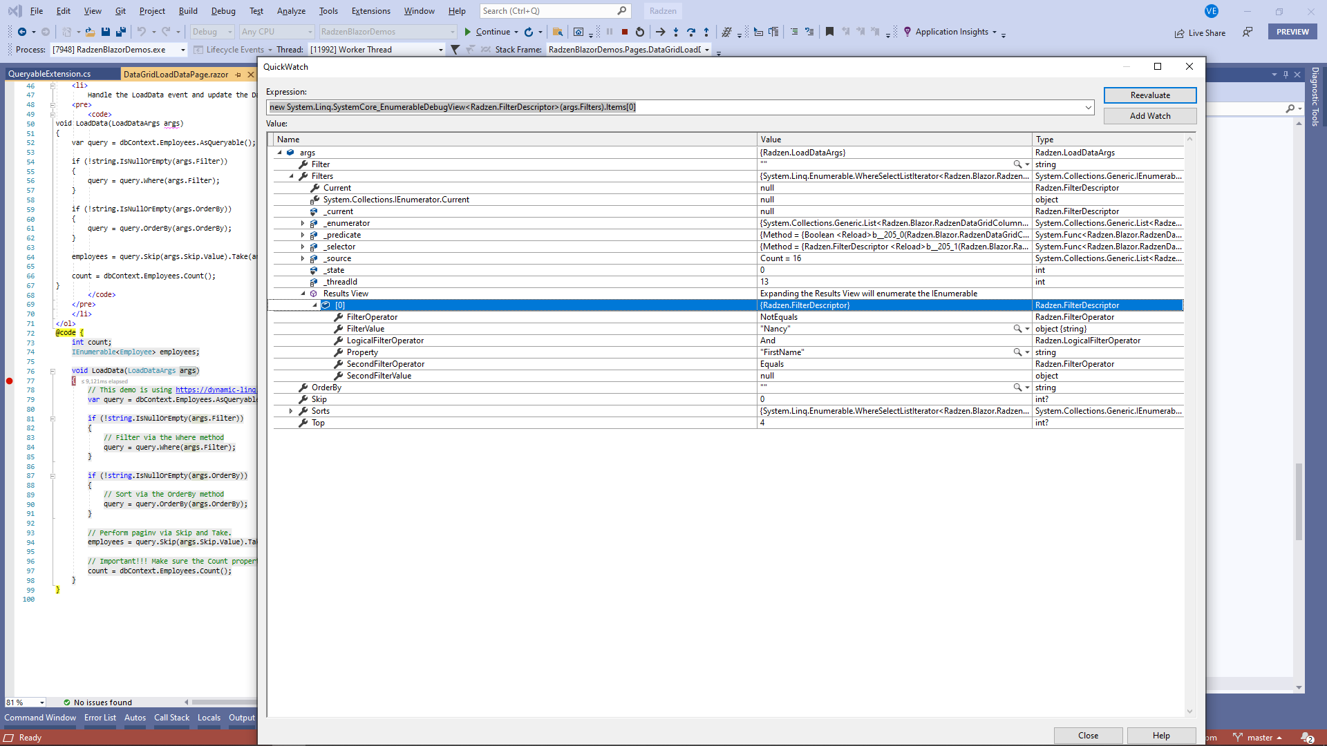The width and height of the screenshot is (1327, 746).
Task: Open text visualizer magnifier for Property
Action: [1017, 352]
